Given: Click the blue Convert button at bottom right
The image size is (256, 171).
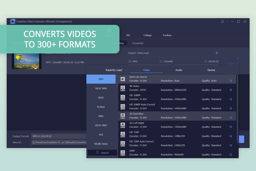Looking at the screenshot, I should pos(242,139).
